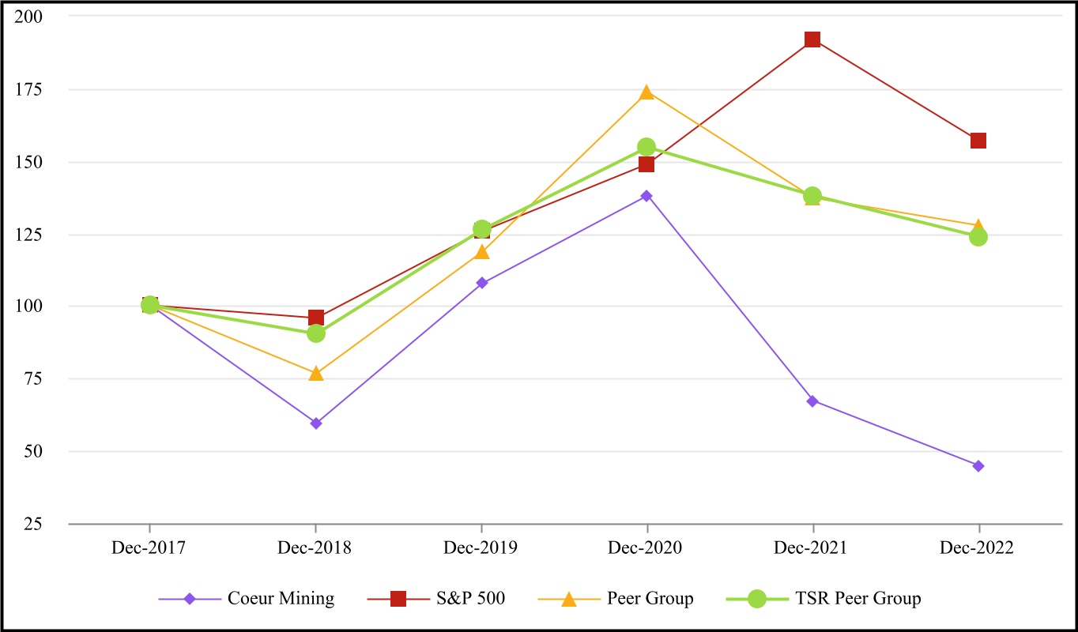Viewport: 1078px width, 632px height.
Task: Click the Coeur Mining diamond at Dec-2018
Action: pos(316,423)
